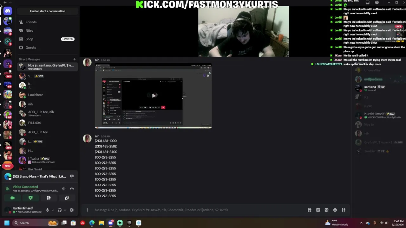Viewport: 406px width, 228px height.
Task: Click nih username on 2:20 AM message
Action: click(x=97, y=60)
